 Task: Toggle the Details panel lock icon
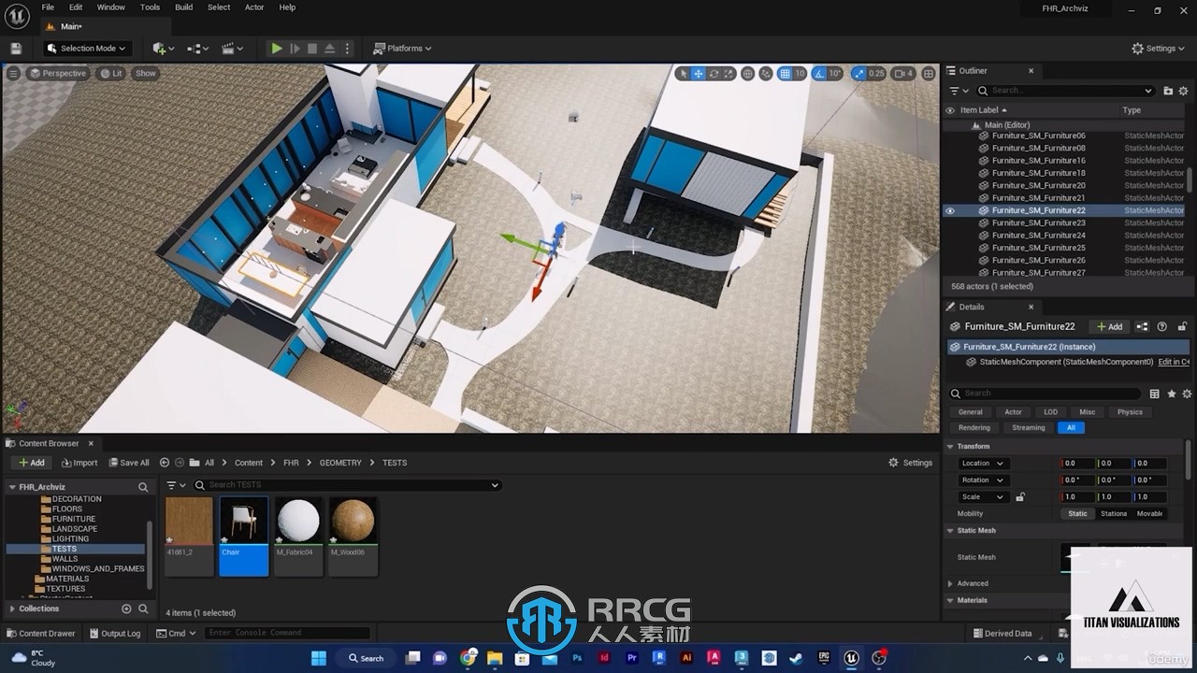[1182, 326]
